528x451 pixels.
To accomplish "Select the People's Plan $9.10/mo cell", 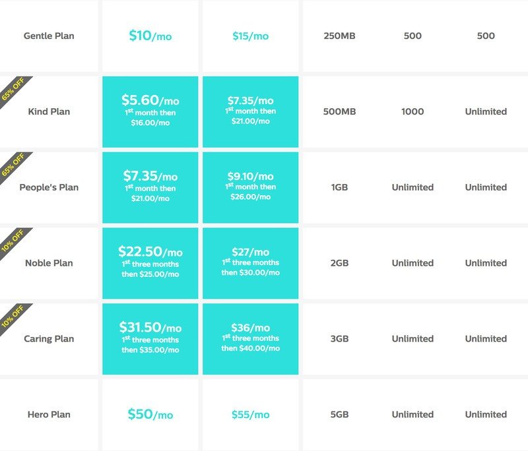I will point(250,187).
